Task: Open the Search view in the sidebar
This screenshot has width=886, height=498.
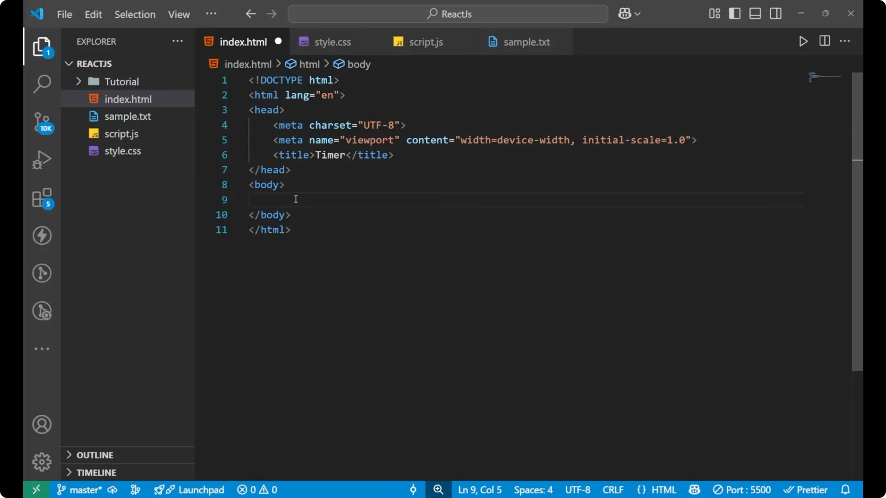Action: [42, 84]
